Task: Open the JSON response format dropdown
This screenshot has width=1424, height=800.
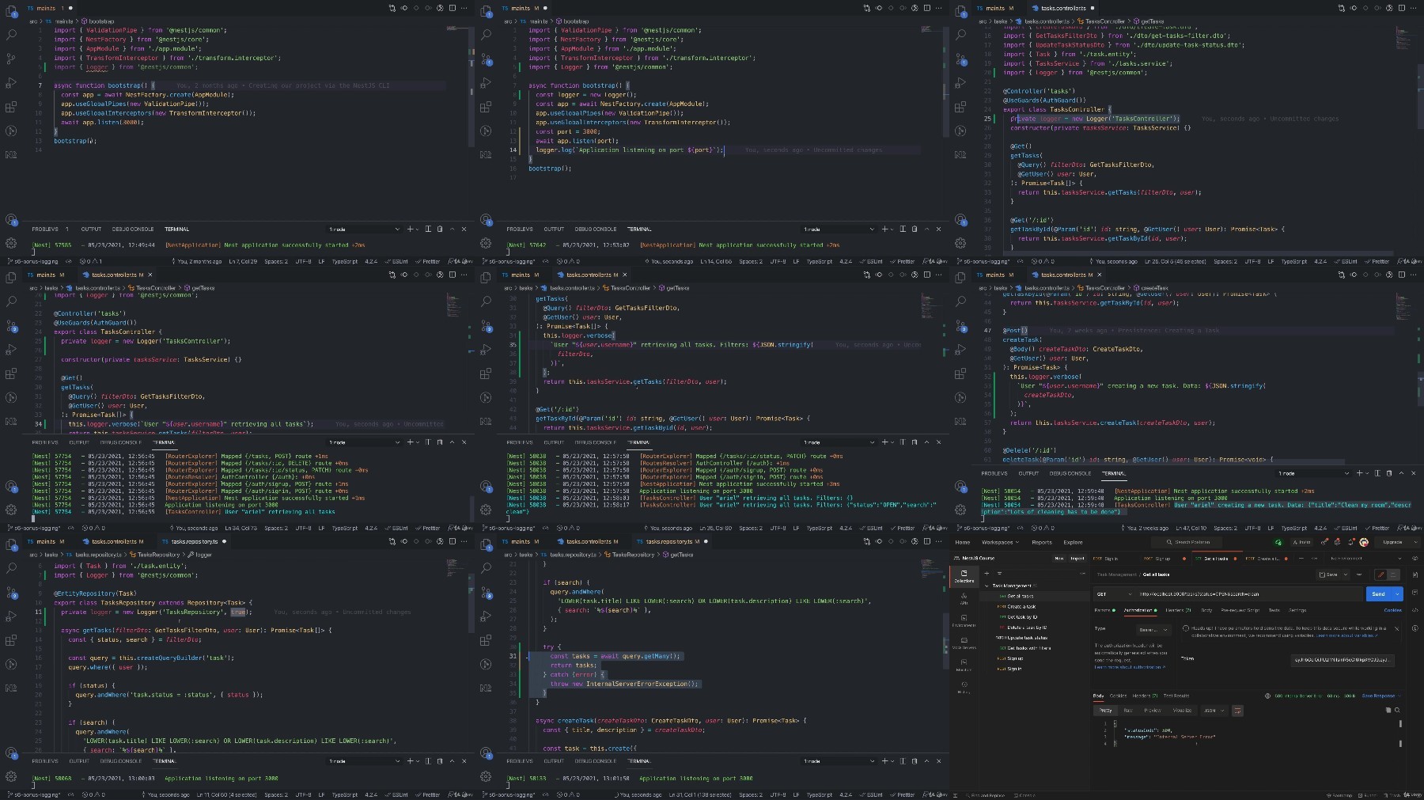Action: point(1214,711)
